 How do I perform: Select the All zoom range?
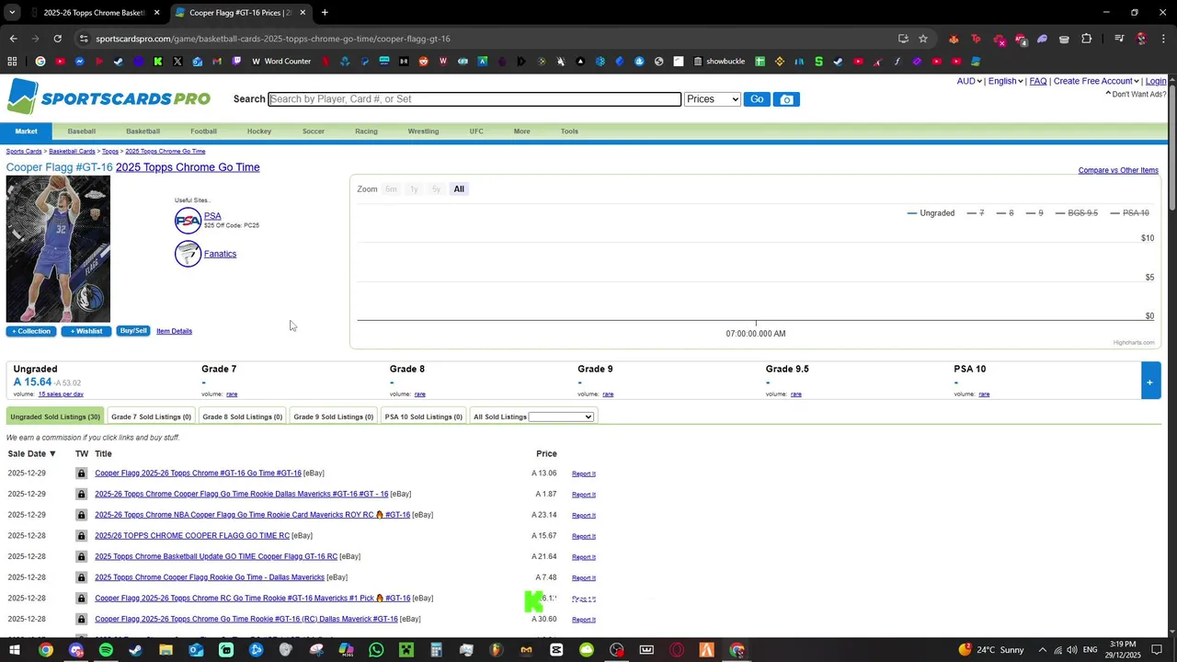[459, 189]
